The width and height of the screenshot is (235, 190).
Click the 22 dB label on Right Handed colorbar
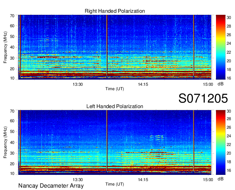point(229,52)
